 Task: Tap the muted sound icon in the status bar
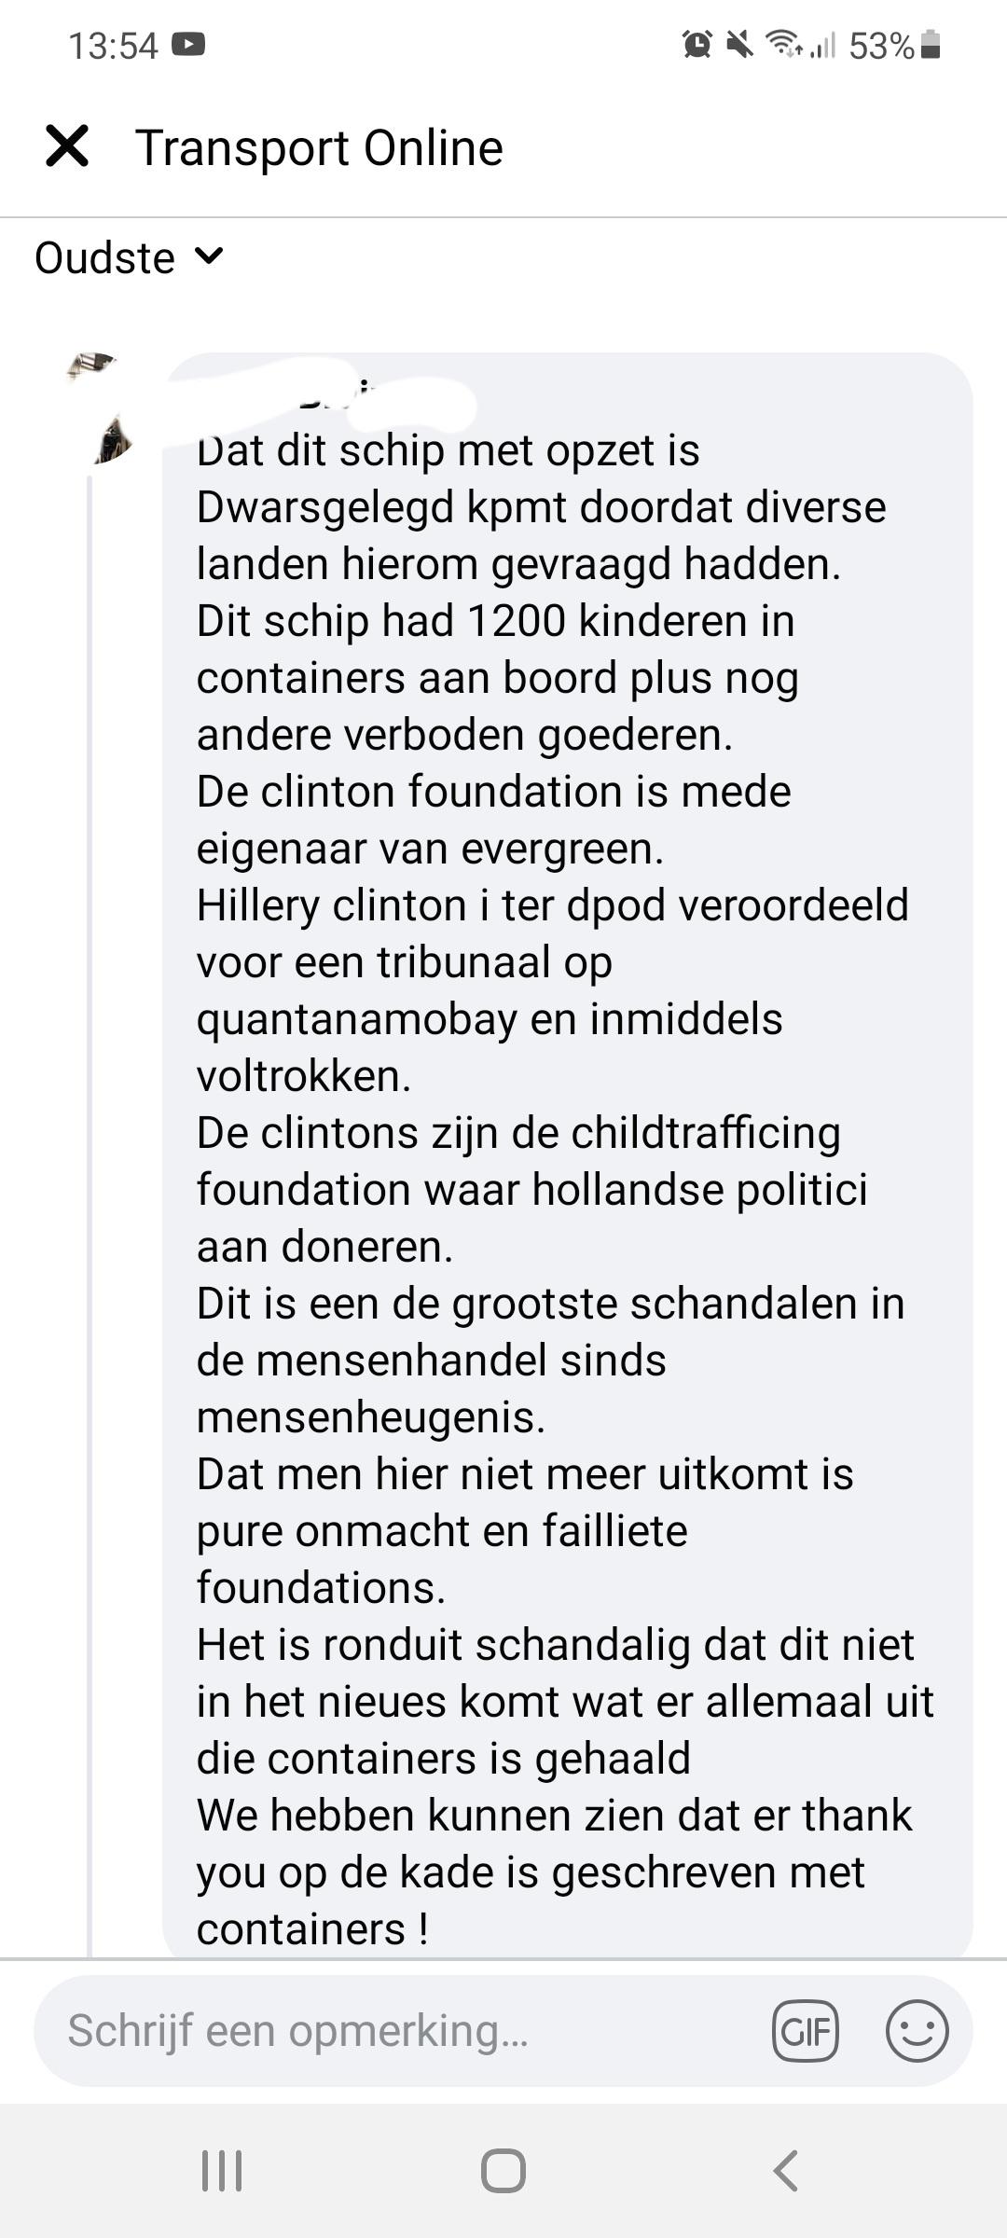(x=739, y=41)
